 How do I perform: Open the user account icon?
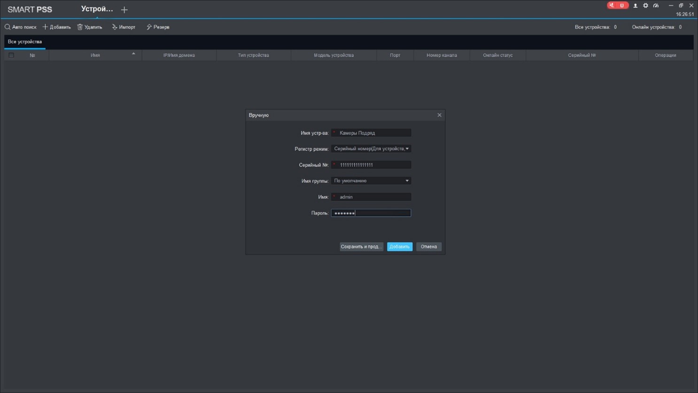click(635, 6)
